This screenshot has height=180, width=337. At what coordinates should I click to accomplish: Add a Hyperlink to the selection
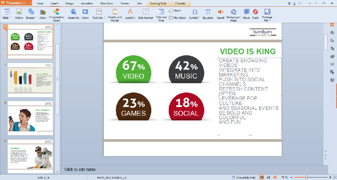point(73,13)
